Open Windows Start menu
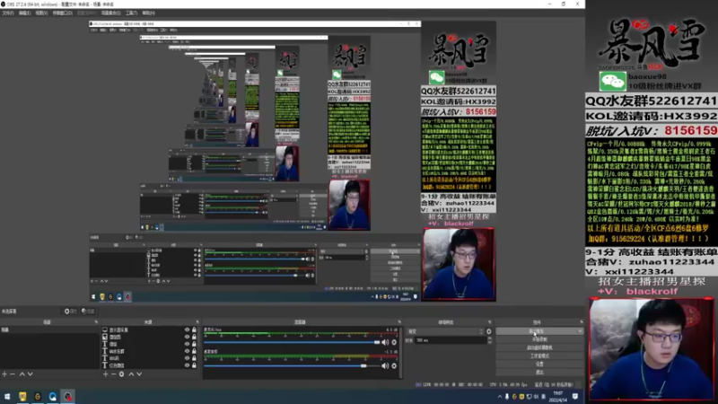This screenshot has width=718, height=404. coord(7,396)
